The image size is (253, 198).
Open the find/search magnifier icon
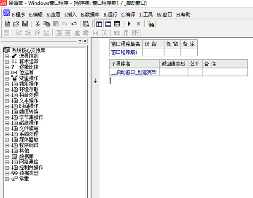click(86, 24)
